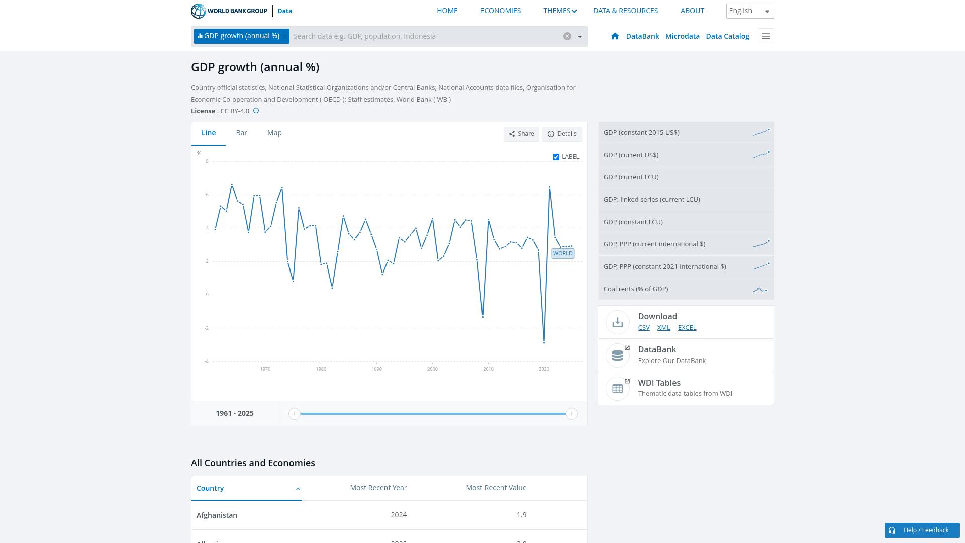Click the left year-range slider handle

[x=295, y=414]
